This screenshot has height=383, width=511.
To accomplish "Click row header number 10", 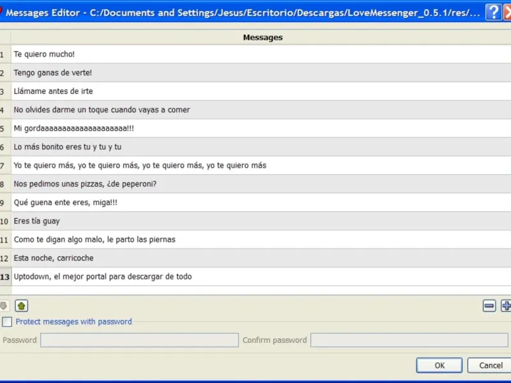I will (5, 221).
